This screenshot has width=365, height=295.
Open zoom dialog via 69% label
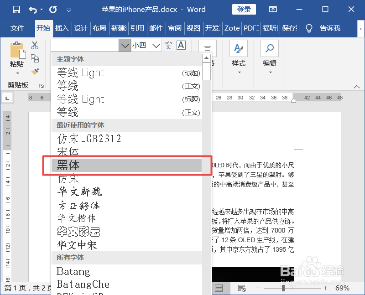(x=342, y=288)
